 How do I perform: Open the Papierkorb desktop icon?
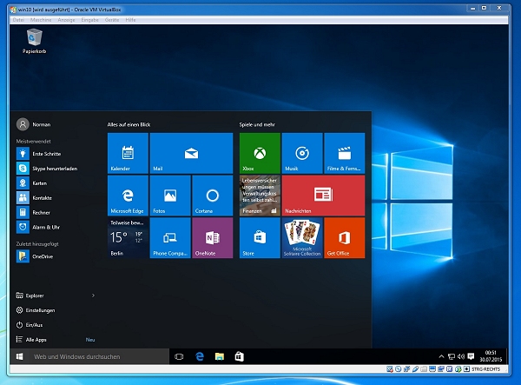(34, 41)
